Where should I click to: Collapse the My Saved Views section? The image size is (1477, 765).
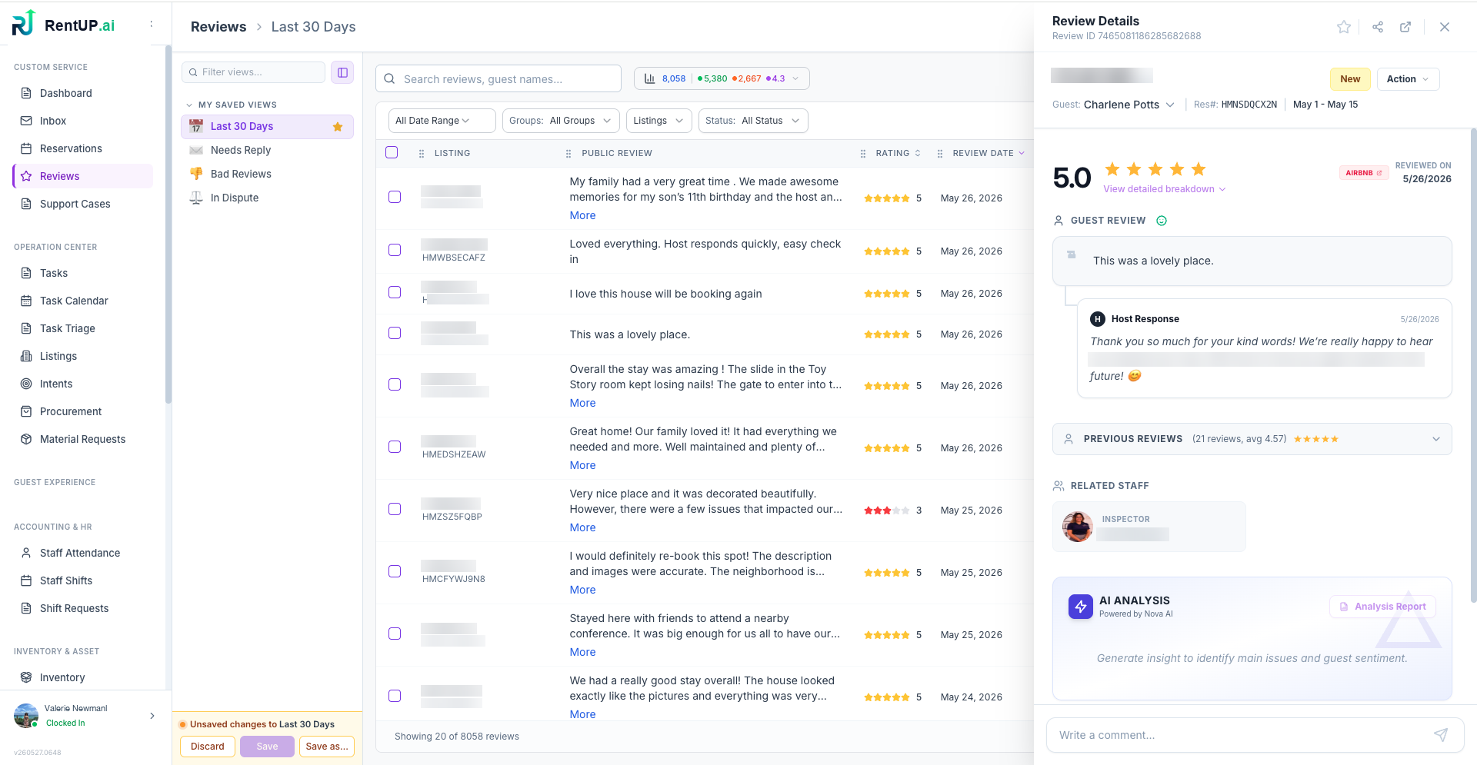point(189,105)
